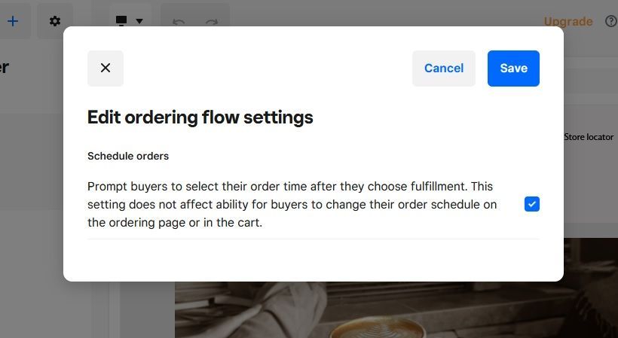This screenshot has width=618, height=338.
Task: Click the divider line below the description
Action: (313, 239)
